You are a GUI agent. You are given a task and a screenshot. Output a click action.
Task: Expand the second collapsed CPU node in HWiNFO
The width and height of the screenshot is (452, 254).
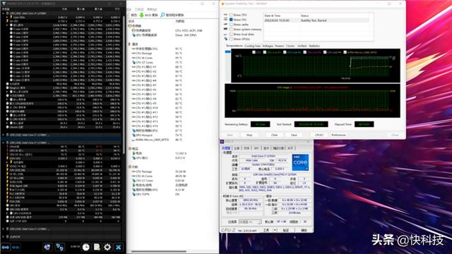[x=4, y=135]
